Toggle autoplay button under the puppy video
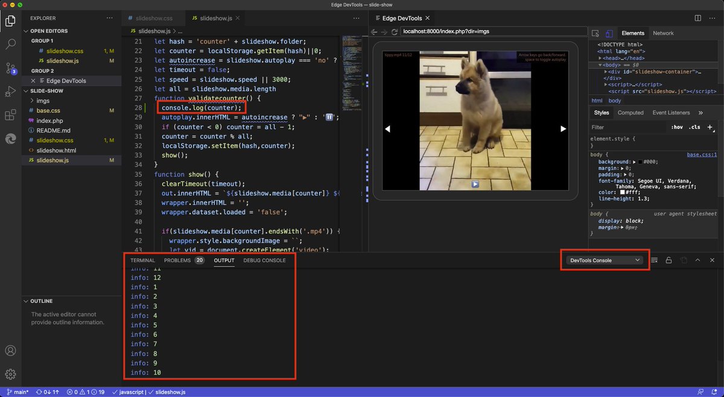Screen dimensions: 724x397 (x=475, y=184)
